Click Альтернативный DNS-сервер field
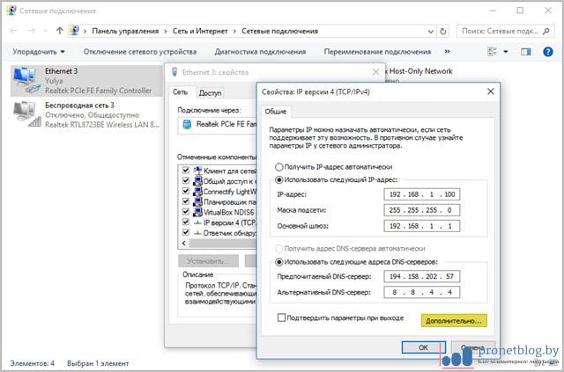 coord(421,292)
